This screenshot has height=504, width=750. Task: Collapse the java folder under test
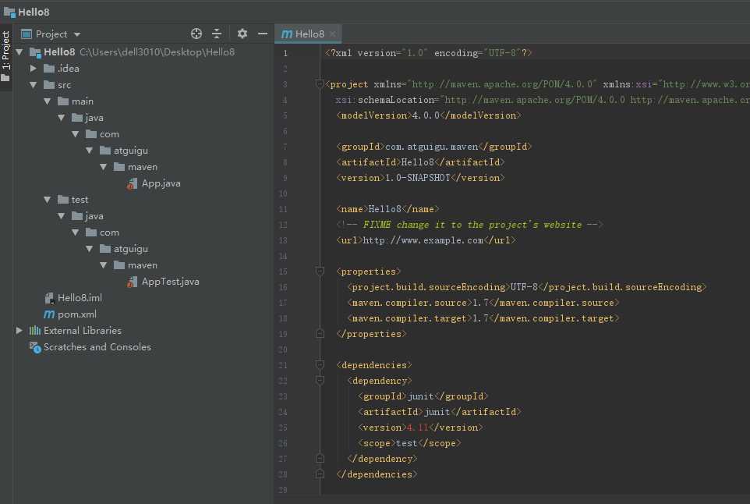pyautogui.click(x=62, y=216)
